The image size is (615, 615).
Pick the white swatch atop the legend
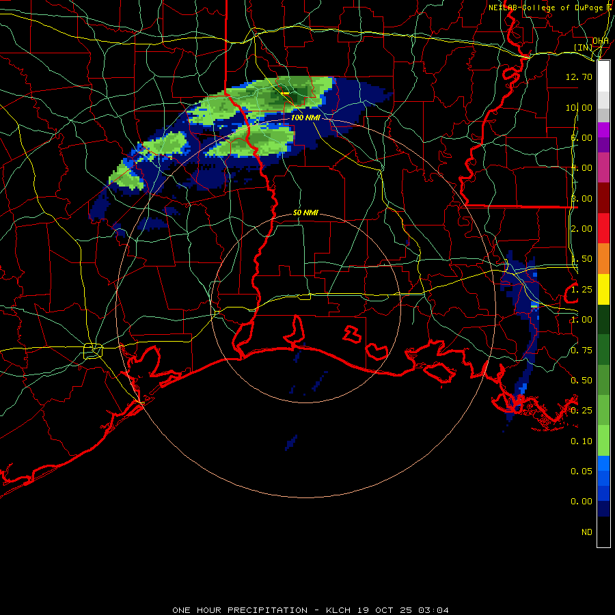pyautogui.click(x=603, y=76)
